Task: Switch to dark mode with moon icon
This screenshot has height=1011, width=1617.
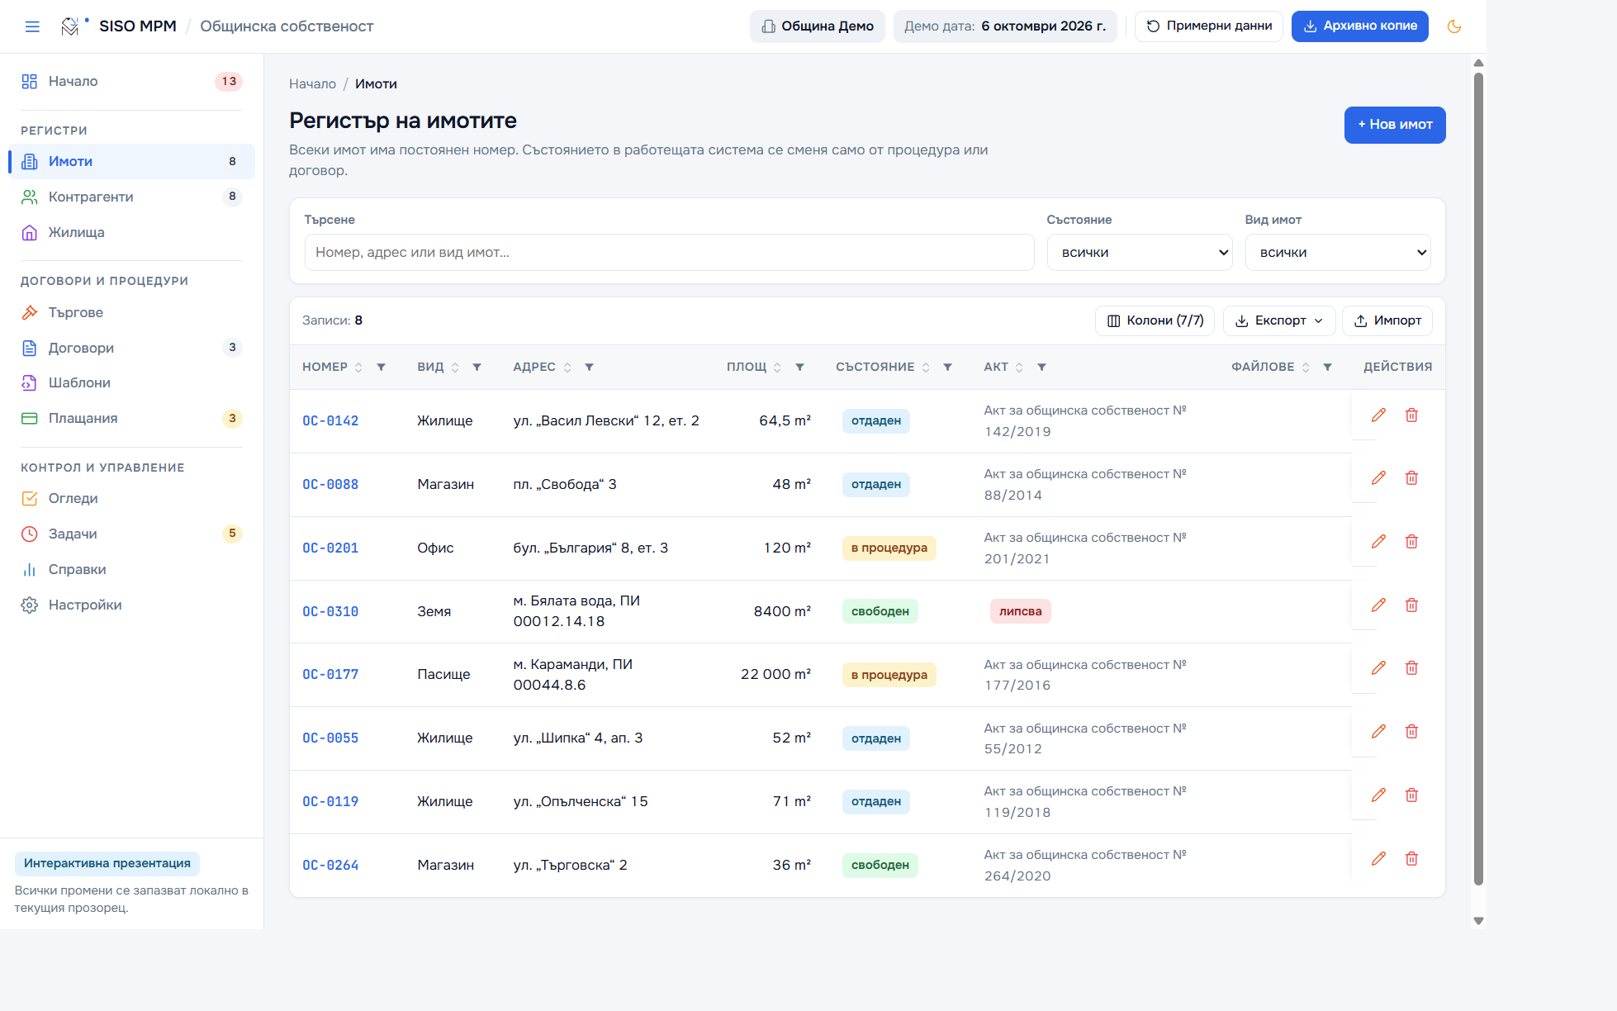Action: pos(1454,26)
